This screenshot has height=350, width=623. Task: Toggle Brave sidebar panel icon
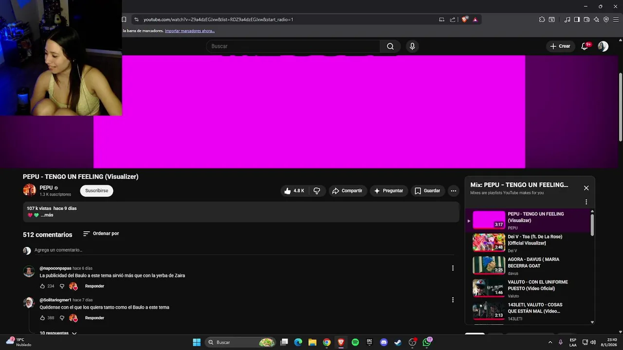pos(577,19)
